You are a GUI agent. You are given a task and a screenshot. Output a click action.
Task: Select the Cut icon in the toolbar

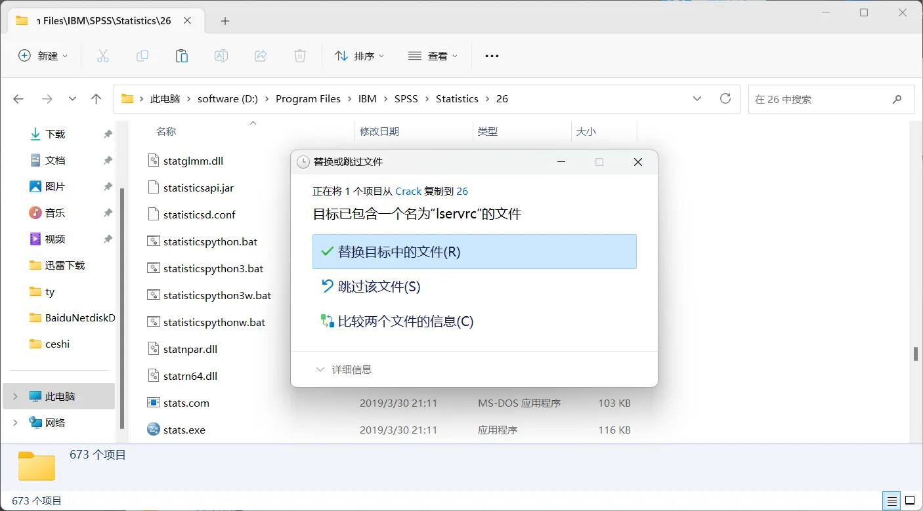[x=102, y=56]
